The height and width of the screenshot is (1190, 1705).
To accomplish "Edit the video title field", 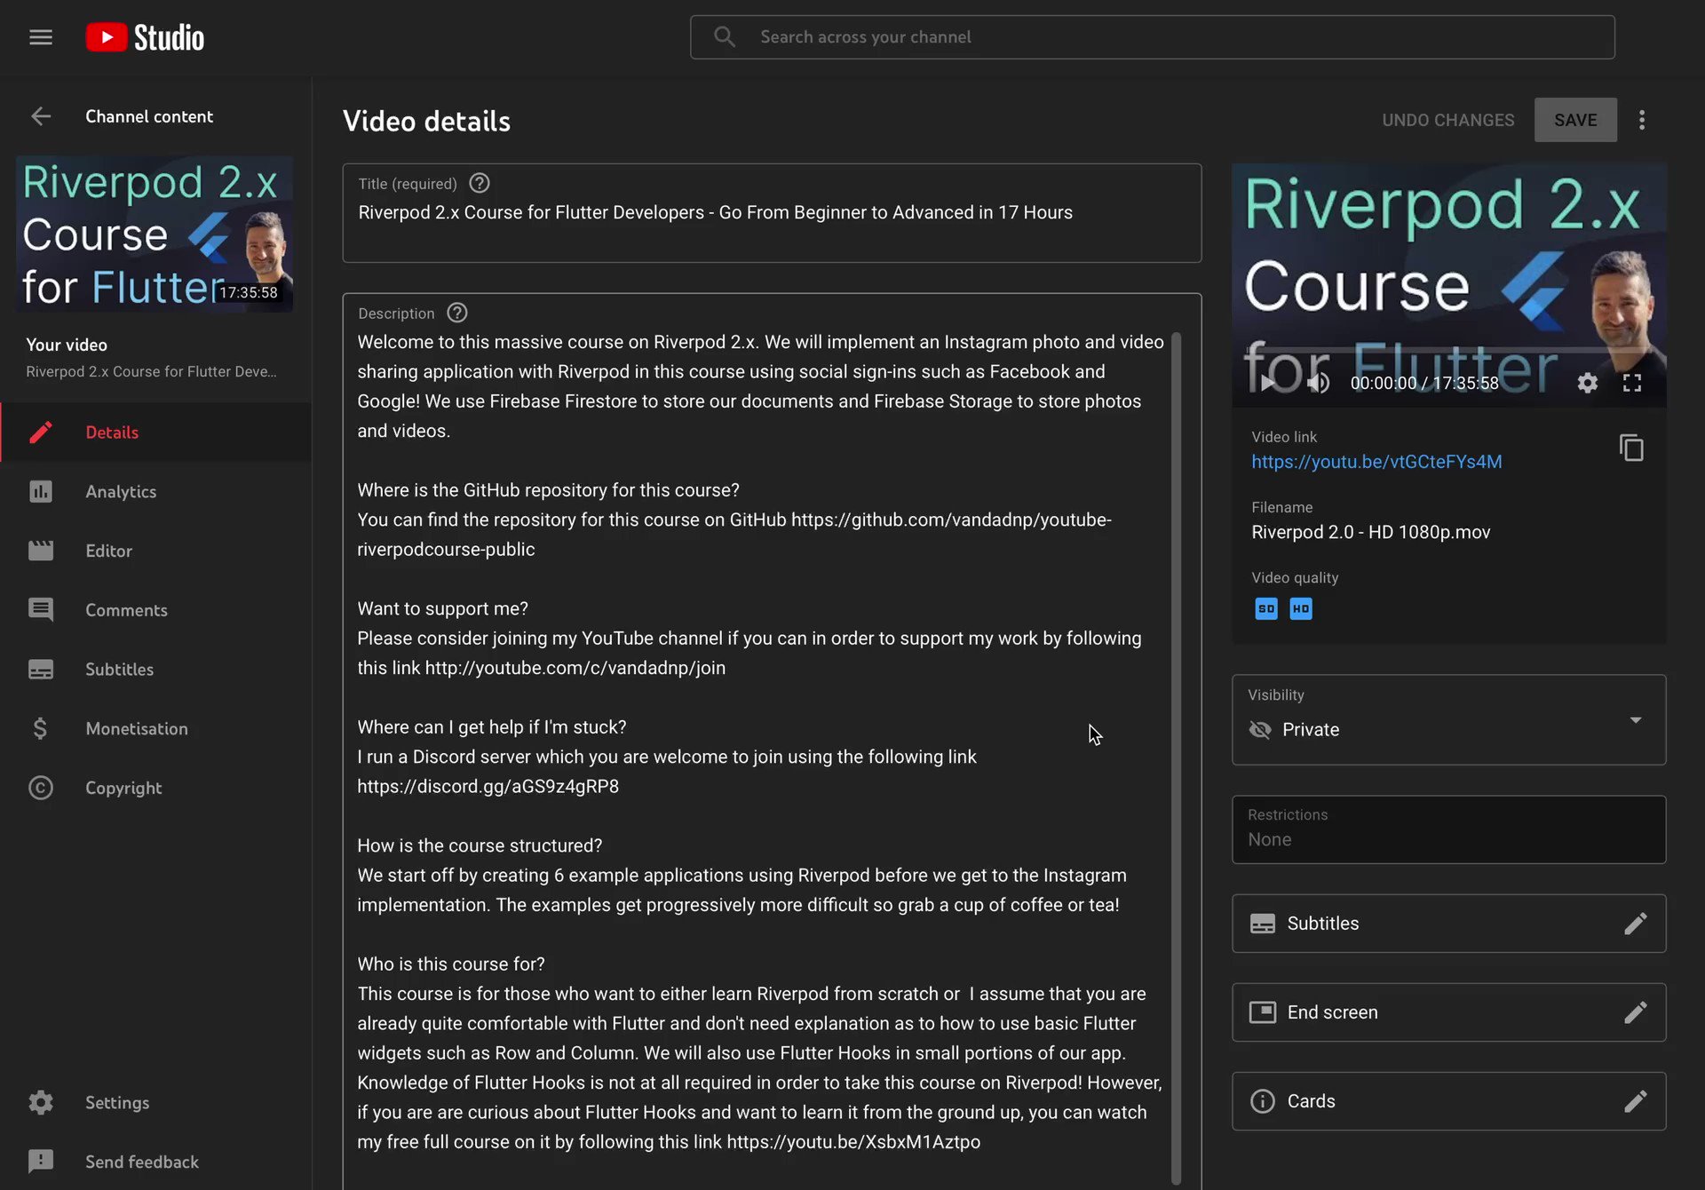I will 772,213.
